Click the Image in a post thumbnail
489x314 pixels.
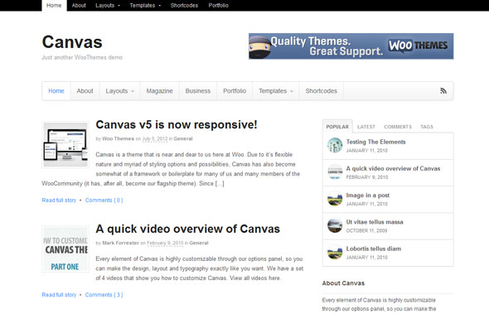coord(335,199)
